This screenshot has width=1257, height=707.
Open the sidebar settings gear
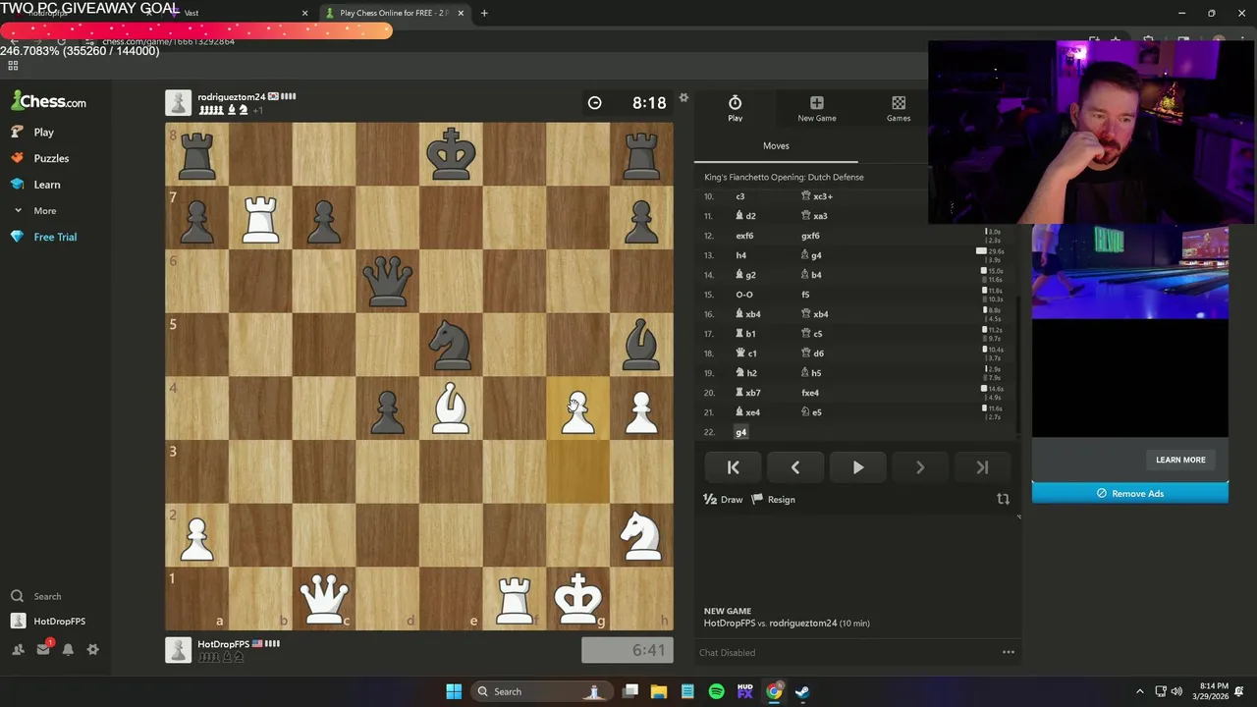point(92,649)
